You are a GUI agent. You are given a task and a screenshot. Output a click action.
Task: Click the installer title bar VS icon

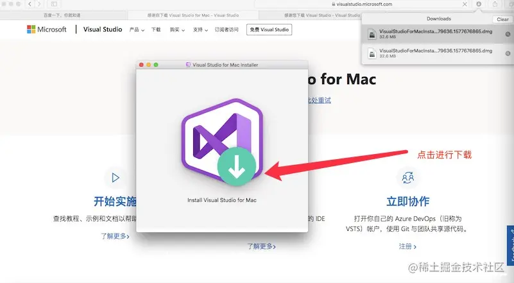(188, 65)
